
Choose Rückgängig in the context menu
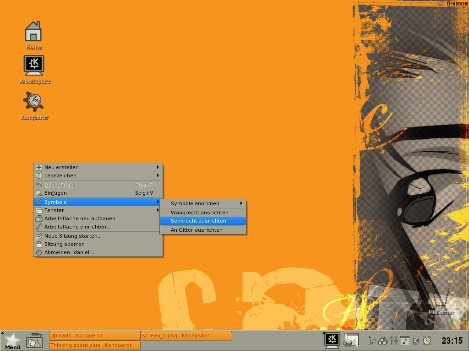[x=98, y=185]
